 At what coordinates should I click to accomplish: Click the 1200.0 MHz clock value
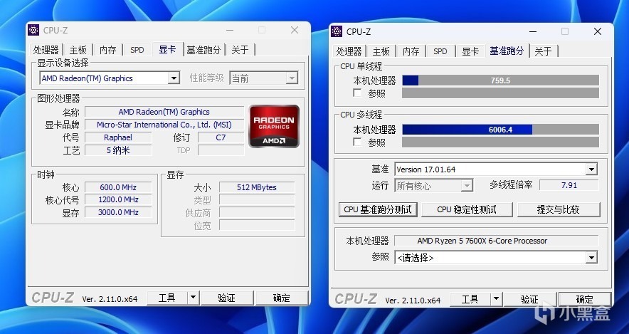118,199
